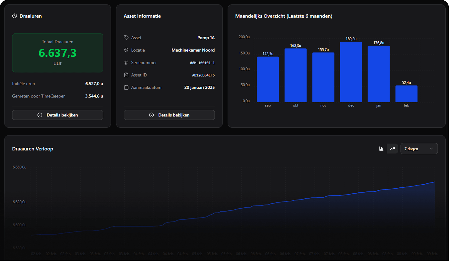Click the serial number 06H-100101-1
Image resolution: width=449 pixels, height=261 pixels.
click(x=202, y=63)
